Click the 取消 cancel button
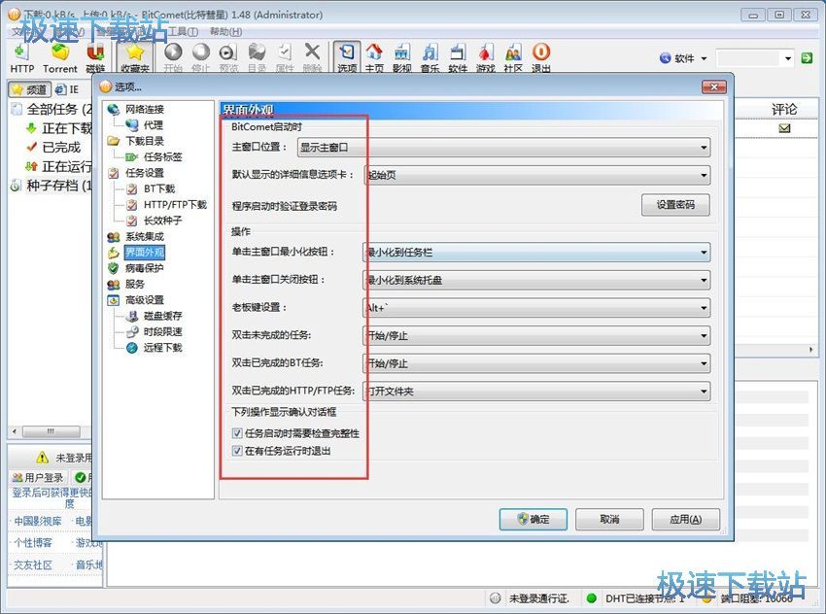 pos(609,519)
